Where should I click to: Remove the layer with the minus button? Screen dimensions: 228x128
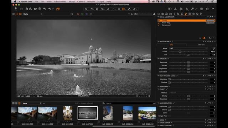coord(213,38)
